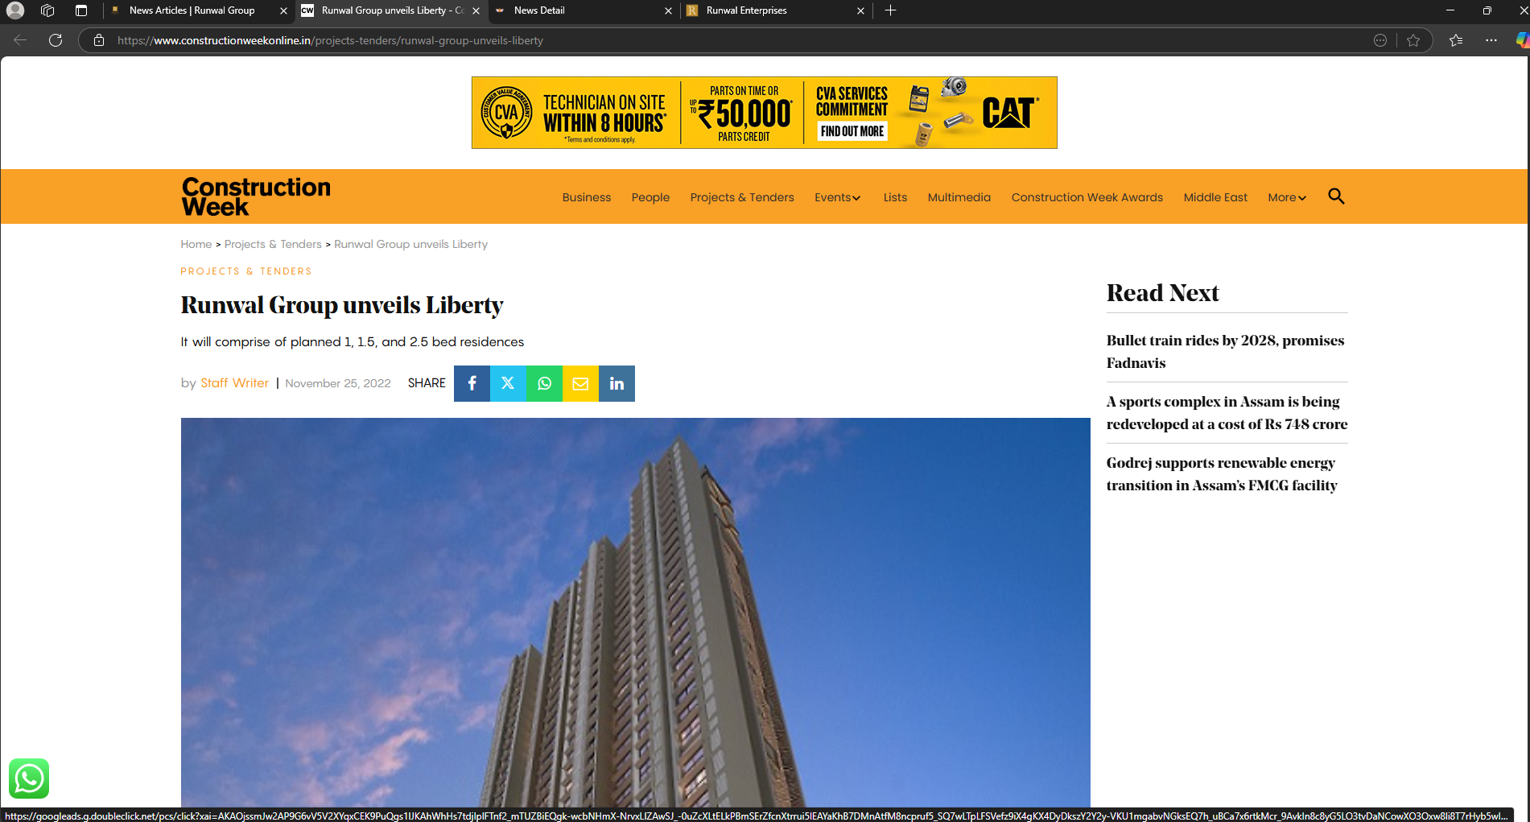The image size is (1530, 822).
Task: Open floating WhatsApp chat button
Action: pyautogui.click(x=29, y=779)
